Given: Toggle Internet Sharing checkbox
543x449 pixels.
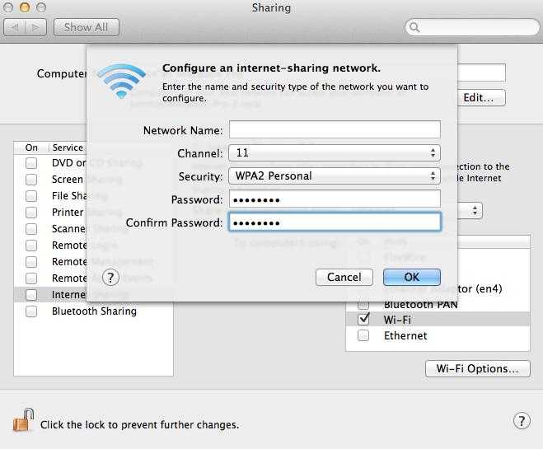Looking at the screenshot, I should pyautogui.click(x=31, y=295).
